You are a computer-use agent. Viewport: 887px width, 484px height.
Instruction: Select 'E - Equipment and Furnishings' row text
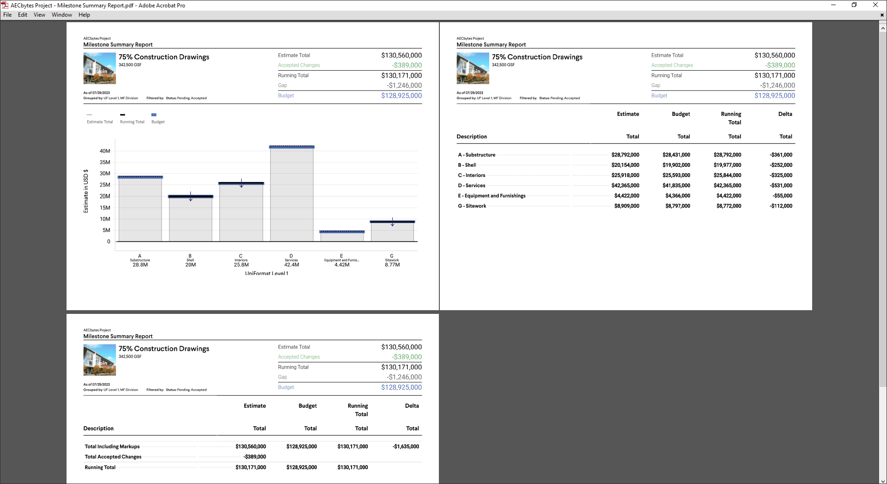pos(492,196)
